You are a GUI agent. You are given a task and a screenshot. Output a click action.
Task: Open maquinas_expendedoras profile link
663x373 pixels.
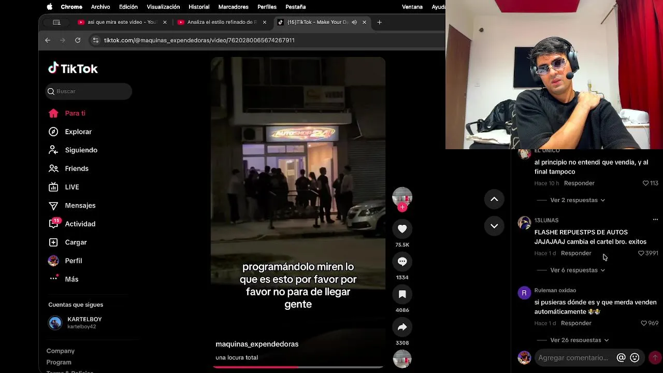click(x=257, y=344)
